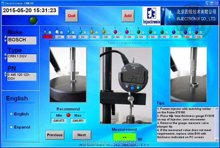Click the orange indicator ball number 5
This screenshot has height=148, width=220.
[x=92, y=32]
